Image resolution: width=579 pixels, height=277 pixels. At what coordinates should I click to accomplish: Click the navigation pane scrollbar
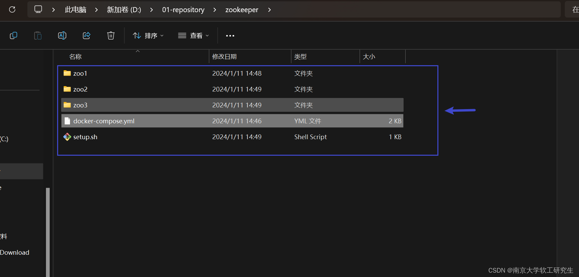(x=48, y=232)
